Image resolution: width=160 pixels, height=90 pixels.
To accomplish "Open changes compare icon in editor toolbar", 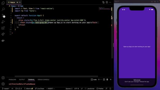I will [x=103, y=2].
